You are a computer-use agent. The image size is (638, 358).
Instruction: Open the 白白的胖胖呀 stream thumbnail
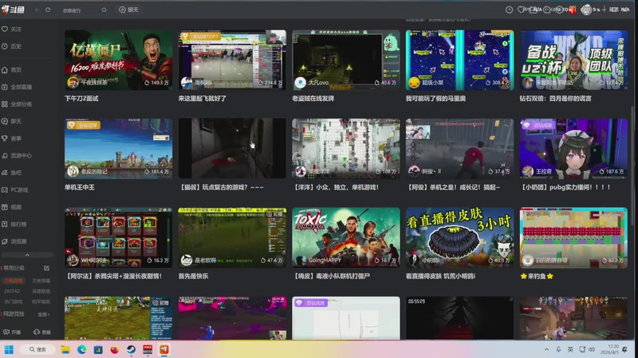tap(573, 237)
